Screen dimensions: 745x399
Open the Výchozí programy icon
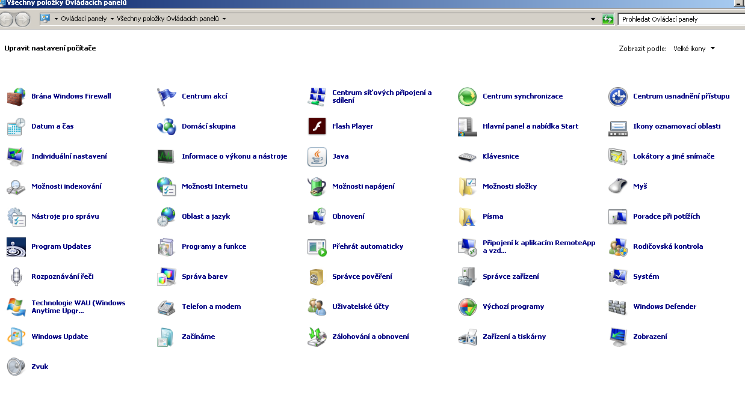(x=468, y=306)
